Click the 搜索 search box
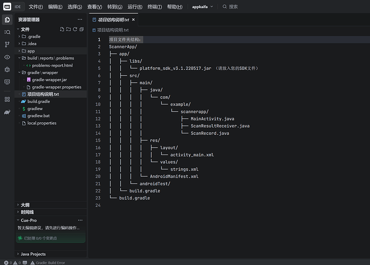The image size is (370, 265). [233, 6]
